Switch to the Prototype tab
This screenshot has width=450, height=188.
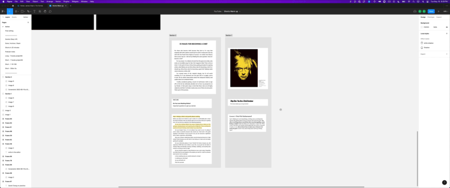[x=431, y=17]
